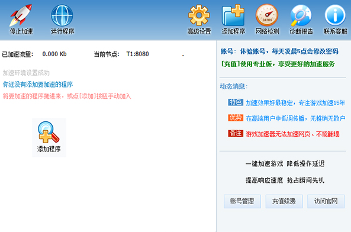Click the blue 特色 tag badge
Viewport: 351px width, 232px height.
[236, 102]
